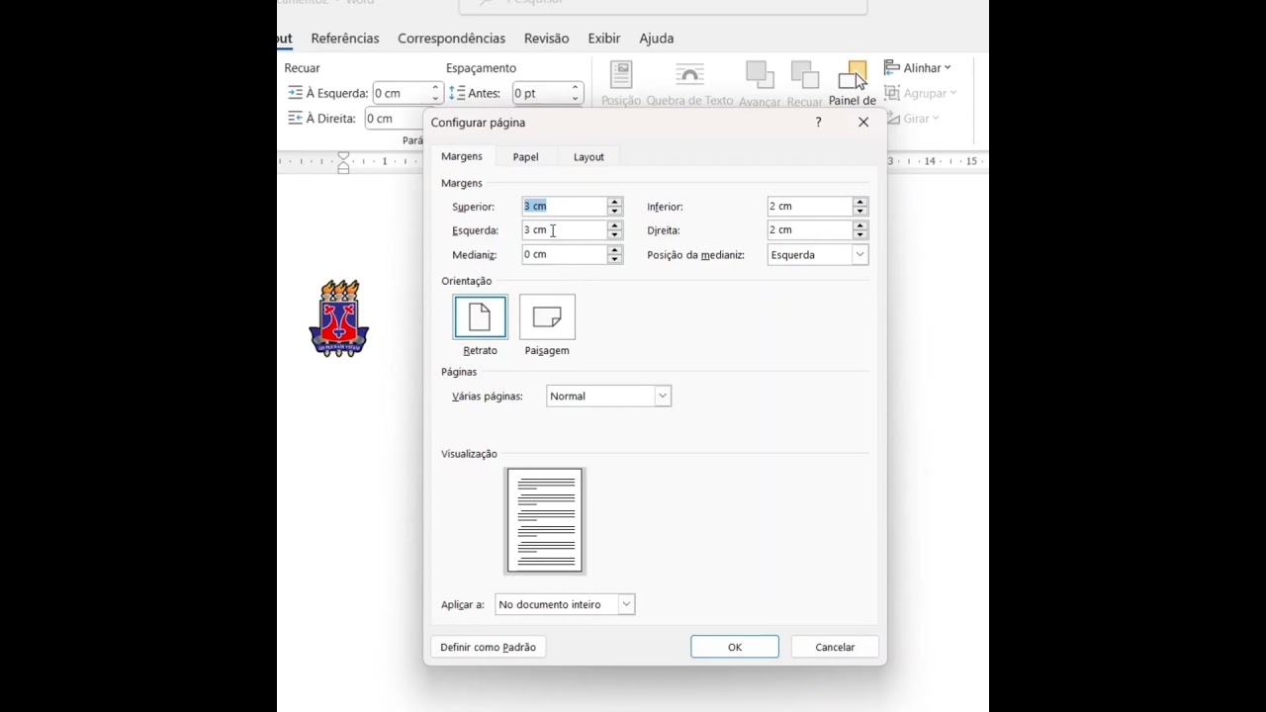
Task: Open the Referências ribbon tab
Action: click(x=345, y=39)
